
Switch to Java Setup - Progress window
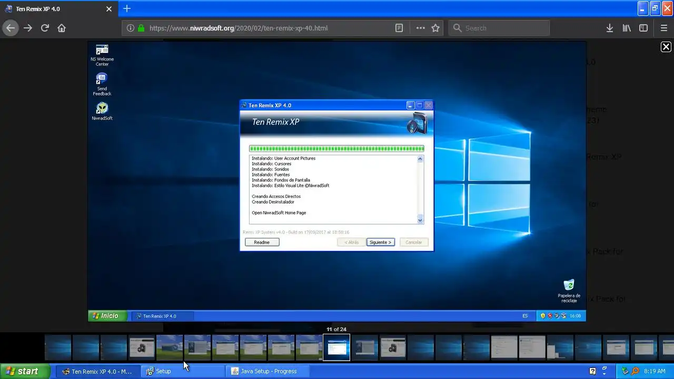(x=266, y=371)
